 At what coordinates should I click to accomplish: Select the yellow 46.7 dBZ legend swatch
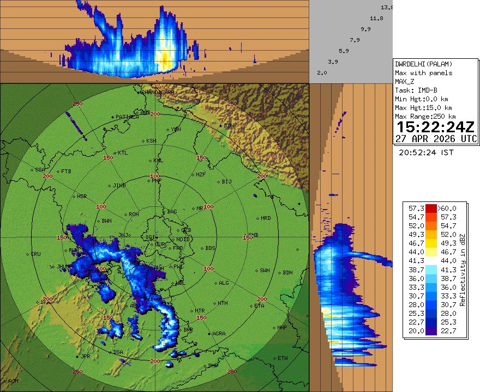point(431,243)
